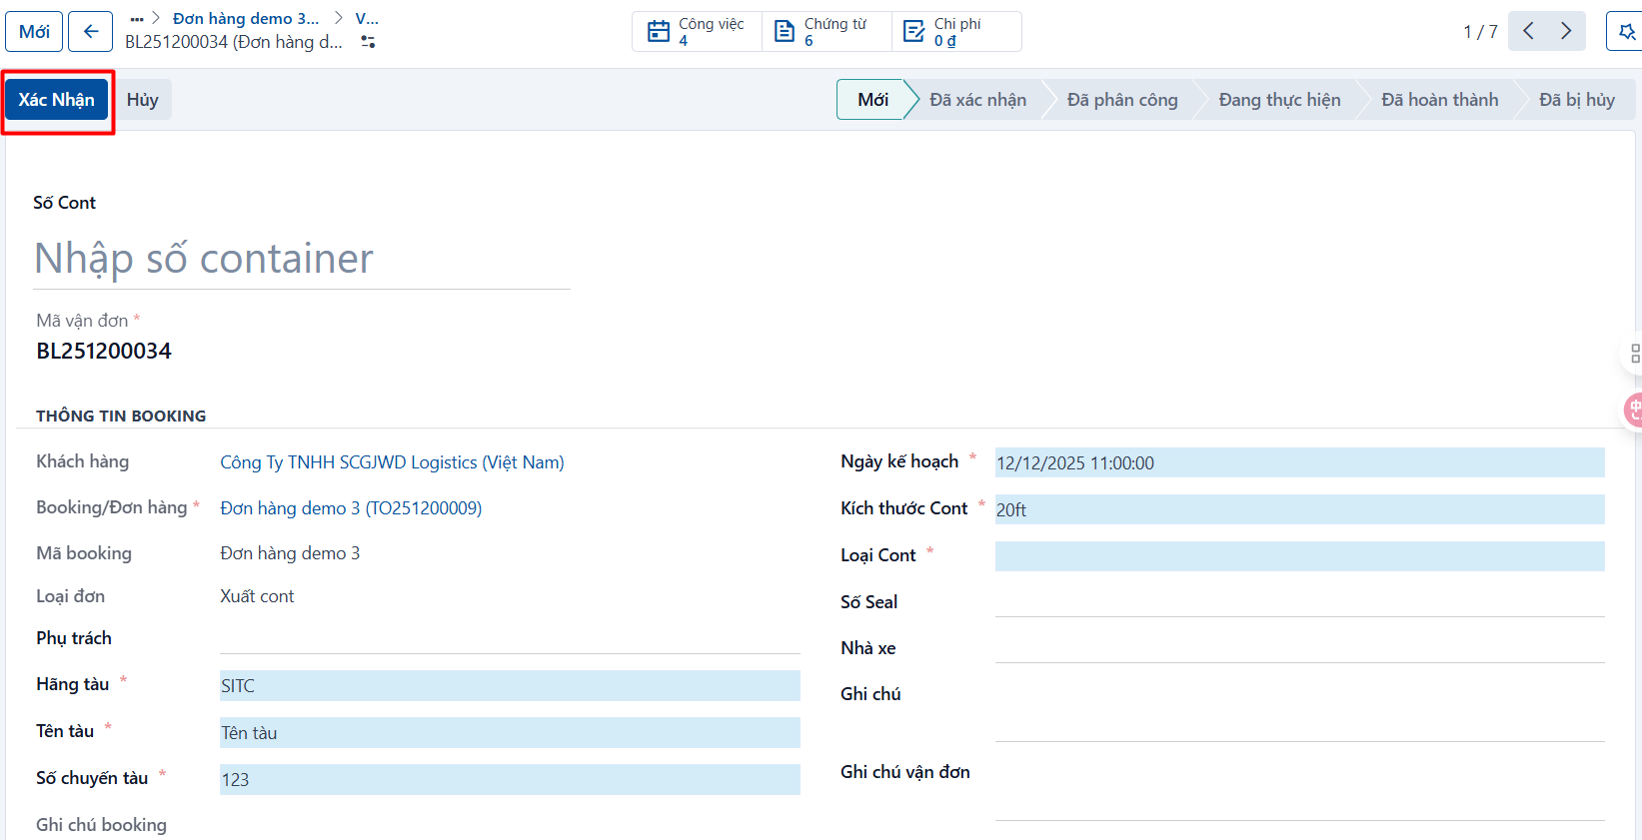
Task: Open the Hãng tàu SITC dropdown
Action: tap(510, 685)
